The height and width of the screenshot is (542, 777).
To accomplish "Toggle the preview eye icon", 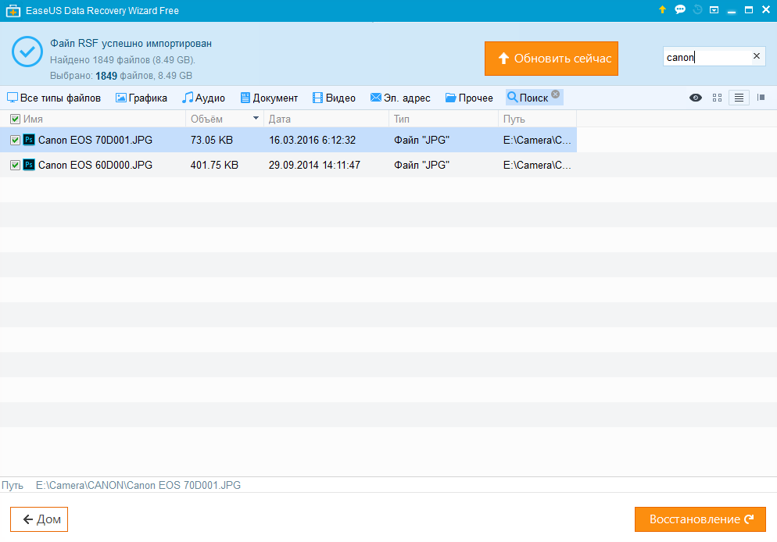I will pos(695,98).
